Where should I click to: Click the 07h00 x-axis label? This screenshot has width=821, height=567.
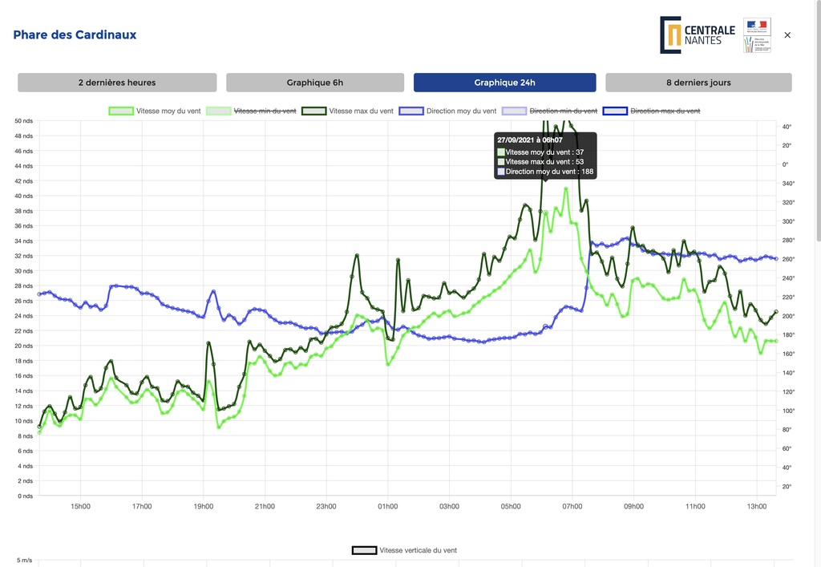(x=572, y=506)
